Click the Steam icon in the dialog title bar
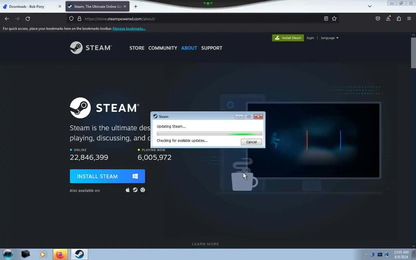 (x=155, y=116)
